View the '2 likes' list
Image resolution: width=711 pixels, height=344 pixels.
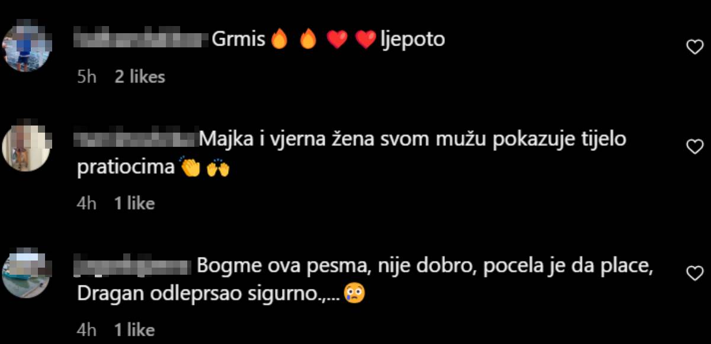coord(140,76)
